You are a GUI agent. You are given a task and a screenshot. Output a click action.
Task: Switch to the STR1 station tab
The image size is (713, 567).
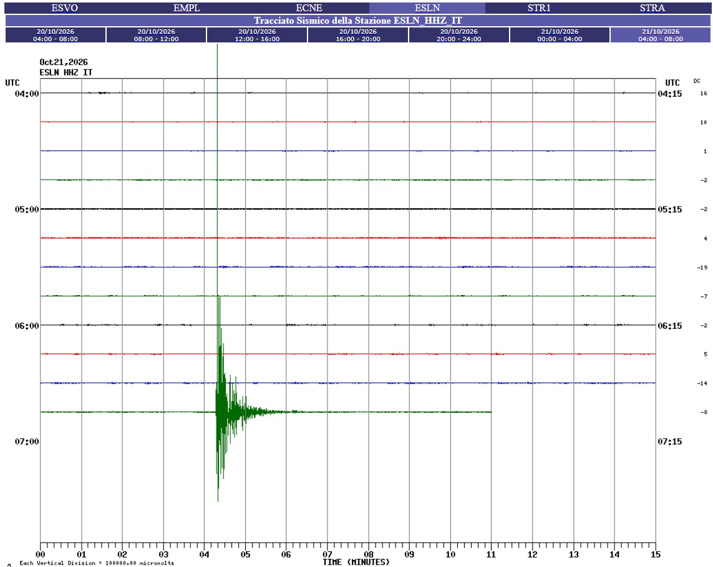540,8
